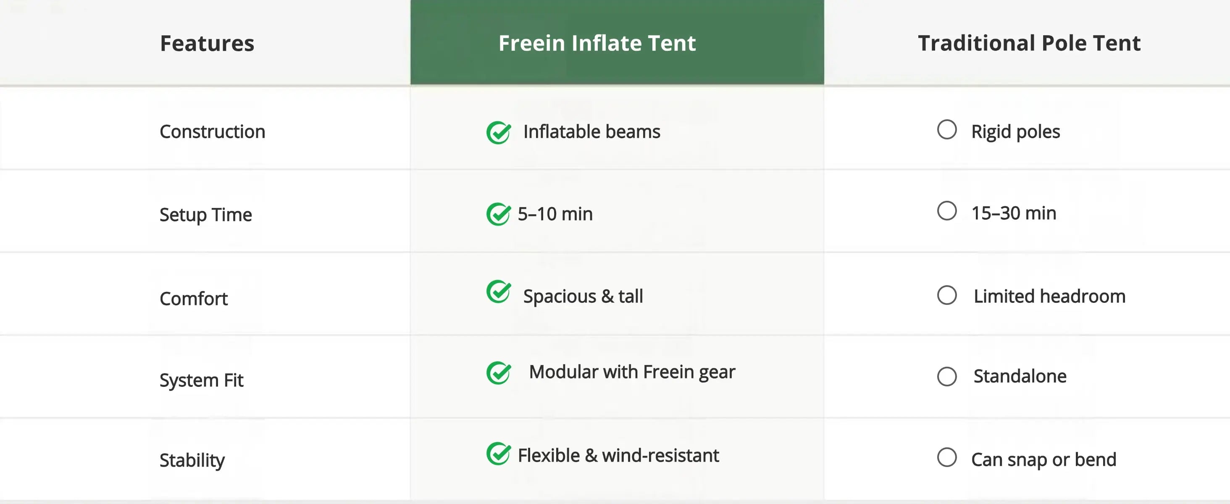
Task: Click the Inflatable beams text
Action: click(591, 132)
